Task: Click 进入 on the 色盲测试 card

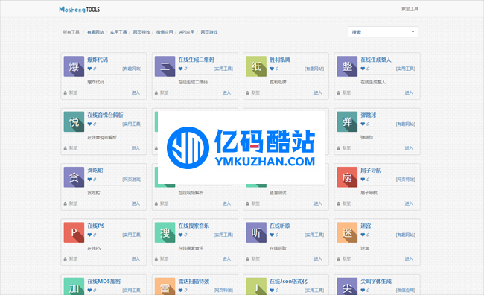Action: tap(318, 203)
